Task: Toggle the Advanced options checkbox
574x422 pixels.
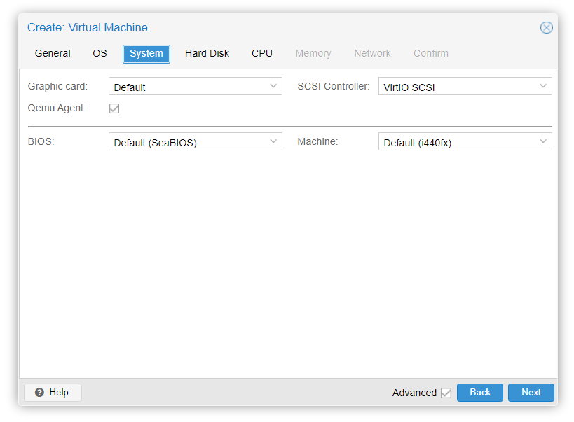Action: pos(446,393)
